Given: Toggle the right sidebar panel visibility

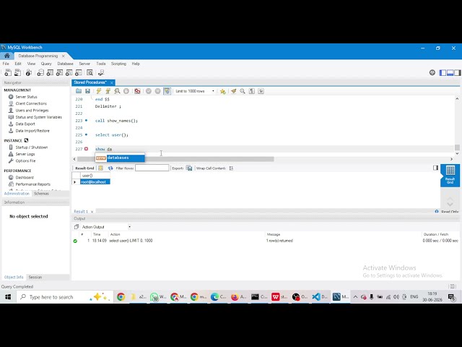Looking at the screenshot, I should 457,72.
